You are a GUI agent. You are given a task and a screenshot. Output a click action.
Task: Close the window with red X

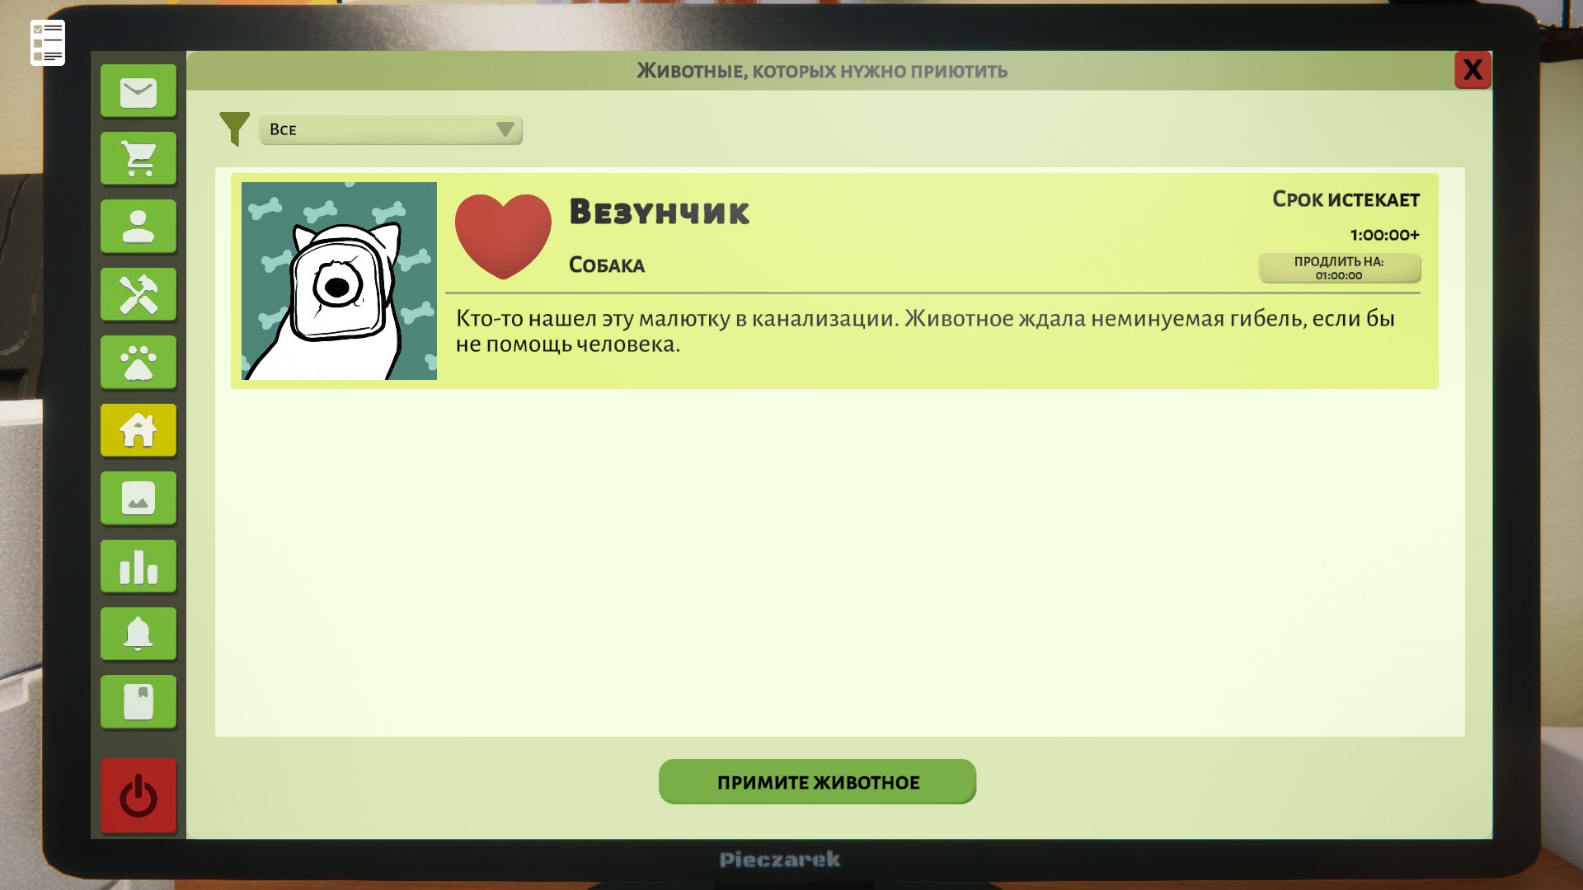[1473, 70]
